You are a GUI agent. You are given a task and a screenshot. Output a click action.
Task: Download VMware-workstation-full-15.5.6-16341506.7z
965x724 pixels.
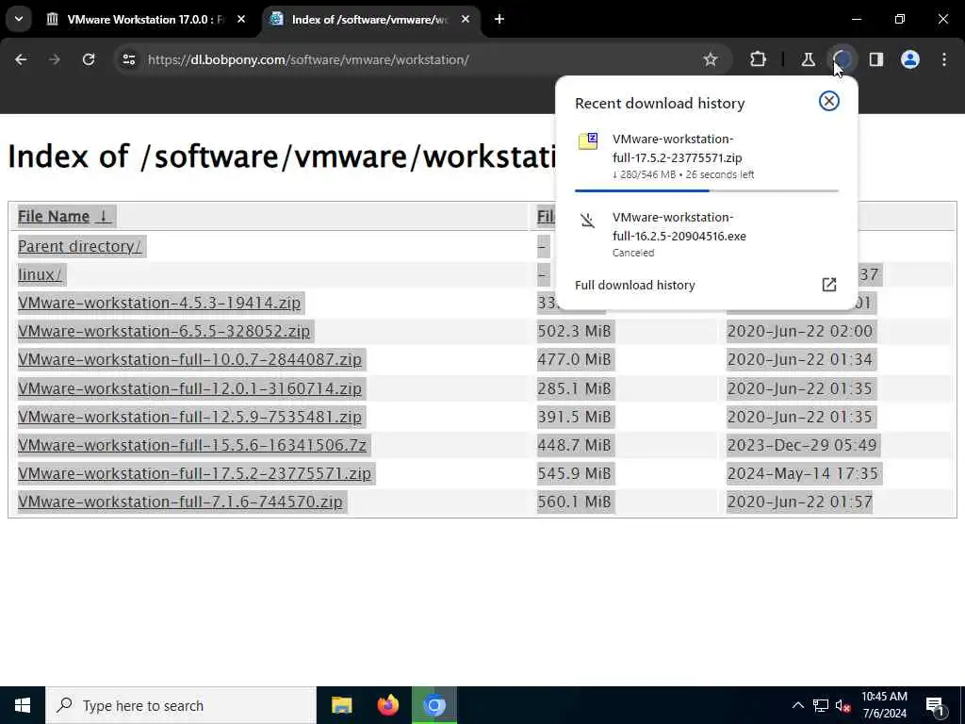click(192, 445)
